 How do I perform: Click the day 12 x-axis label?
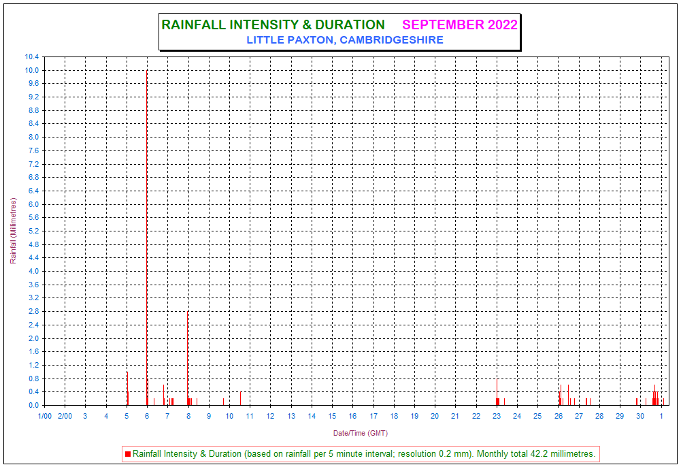click(x=271, y=416)
